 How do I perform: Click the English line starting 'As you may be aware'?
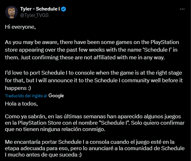(92, 42)
